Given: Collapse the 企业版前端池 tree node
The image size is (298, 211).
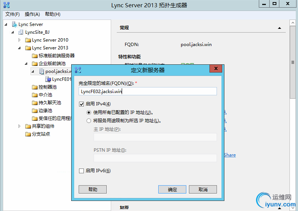Looking at the screenshot, I should 26,63.
